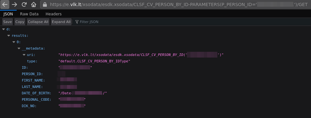Collapse the uri: entry arrow
The image size is (311, 118).
click(x=24, y=55)
